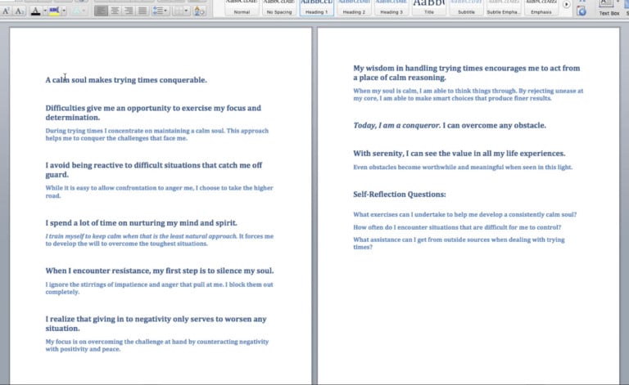The width and height of the screenshot is (629, 385).
Task: Apply the Title style
Action: 429,7
